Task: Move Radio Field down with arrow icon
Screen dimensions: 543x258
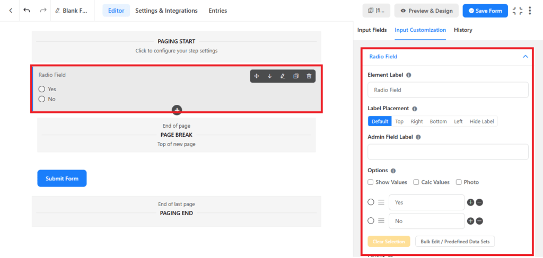Action: tap(270, 76)
